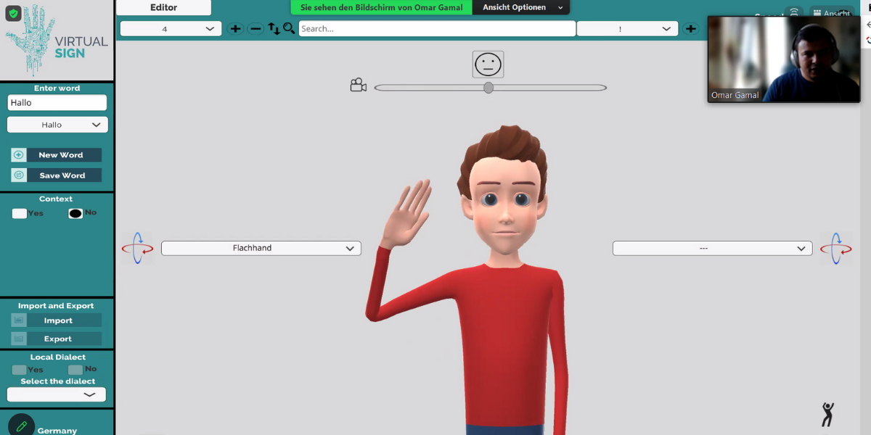Open the facial expression face icon
The image size is (871, 435).
(x=488, y=65)
